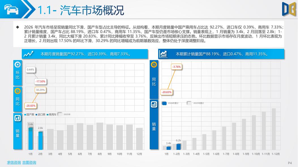The width and height of the screenshot is (298, 167).
Task: Click the 0.44% 环比 data label
Action: click(x=30, y=70)
